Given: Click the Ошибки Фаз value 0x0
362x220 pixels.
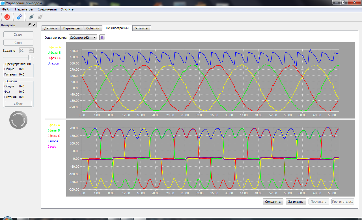Looking at the screenshot, I should point(22,92).
